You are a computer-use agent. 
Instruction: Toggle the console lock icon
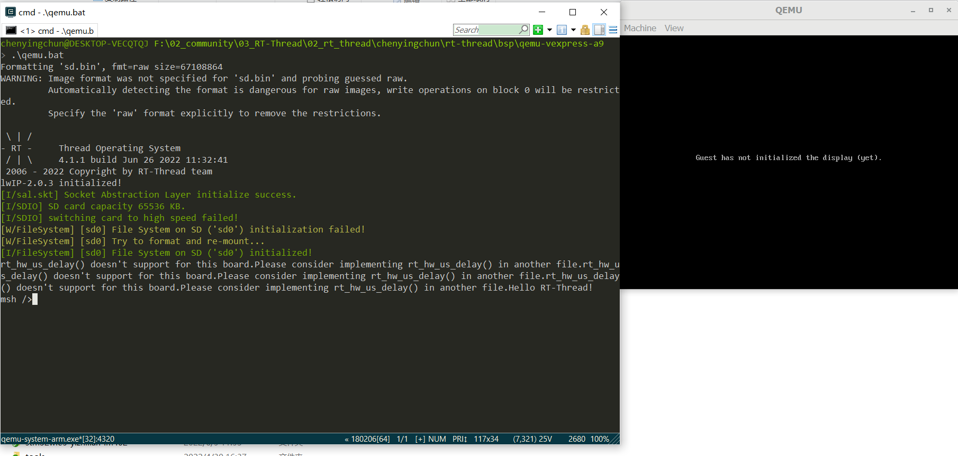point(585,30)
